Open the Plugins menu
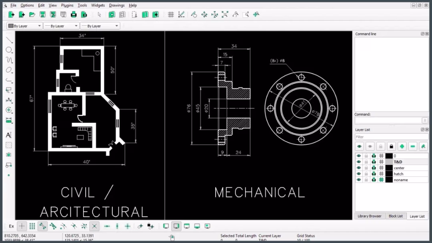Screen dimensions: 432x243 (x=67, y=5)
